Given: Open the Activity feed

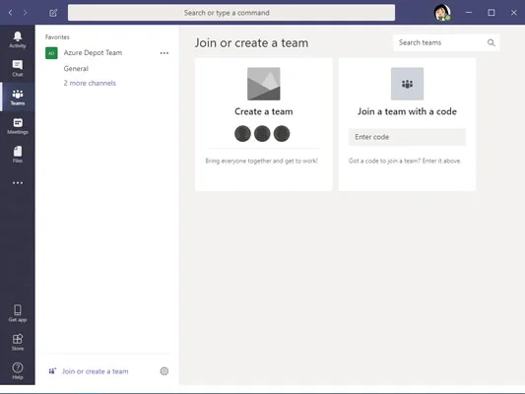Looking at the screenshot, I should coord(18,39).
